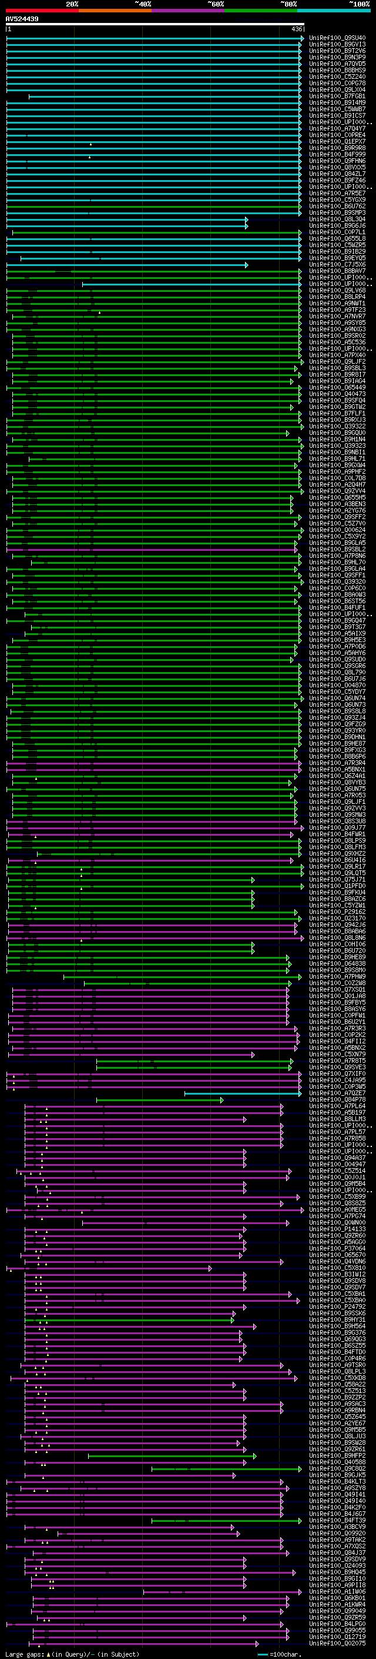The width and height of the screenshot is (376, 1659).
Task: Click the UniRef100_Q655L8 entry
Action: 337,238
